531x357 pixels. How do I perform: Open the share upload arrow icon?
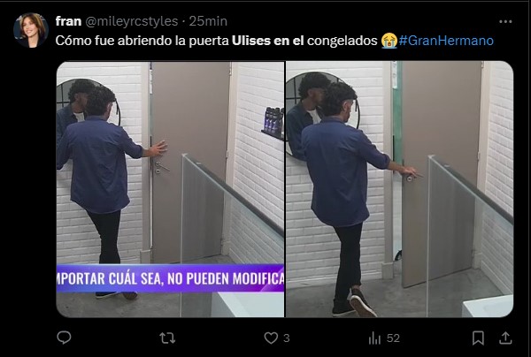(x=505, y=338)
